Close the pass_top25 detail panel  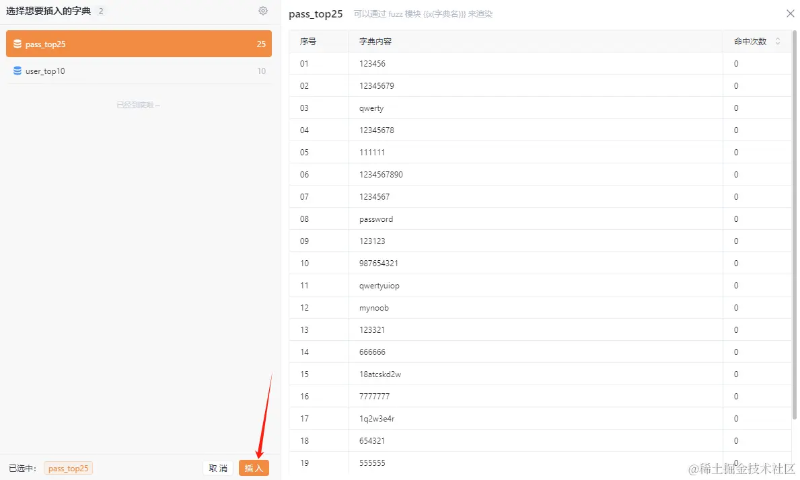point(790,13)
